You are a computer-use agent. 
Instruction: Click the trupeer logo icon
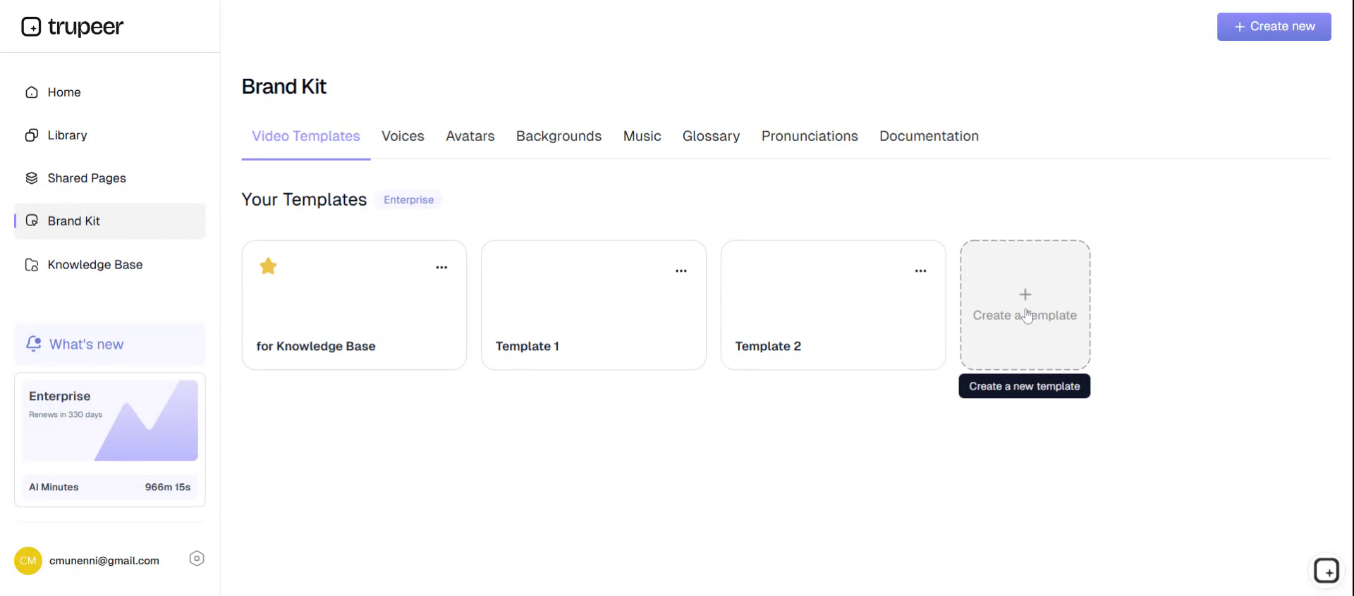pos(31,27)
